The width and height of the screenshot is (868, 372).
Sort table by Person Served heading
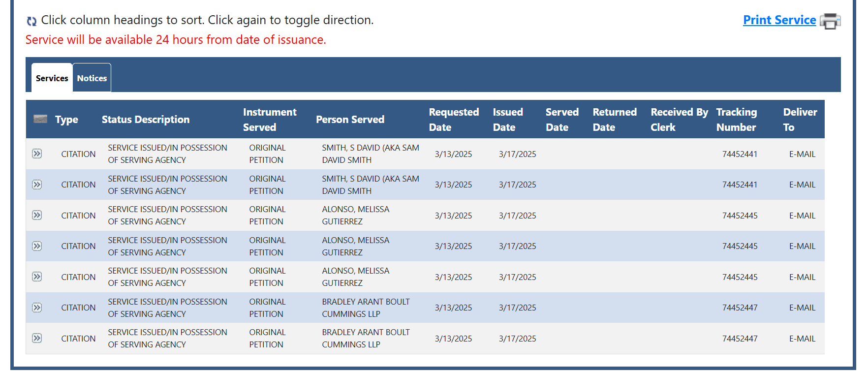350,120
